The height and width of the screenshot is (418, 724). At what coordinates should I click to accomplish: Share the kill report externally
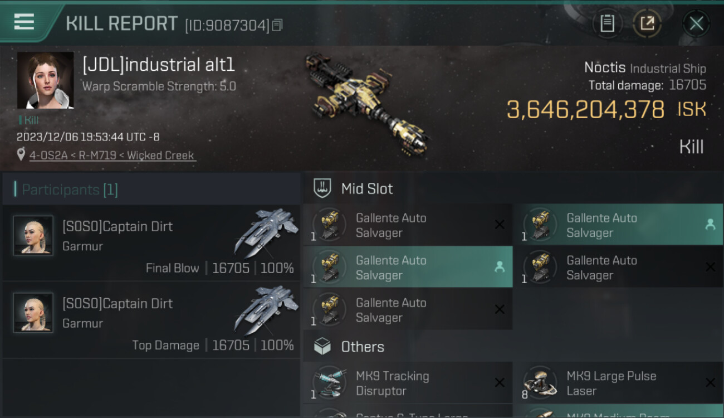[647, 23]
